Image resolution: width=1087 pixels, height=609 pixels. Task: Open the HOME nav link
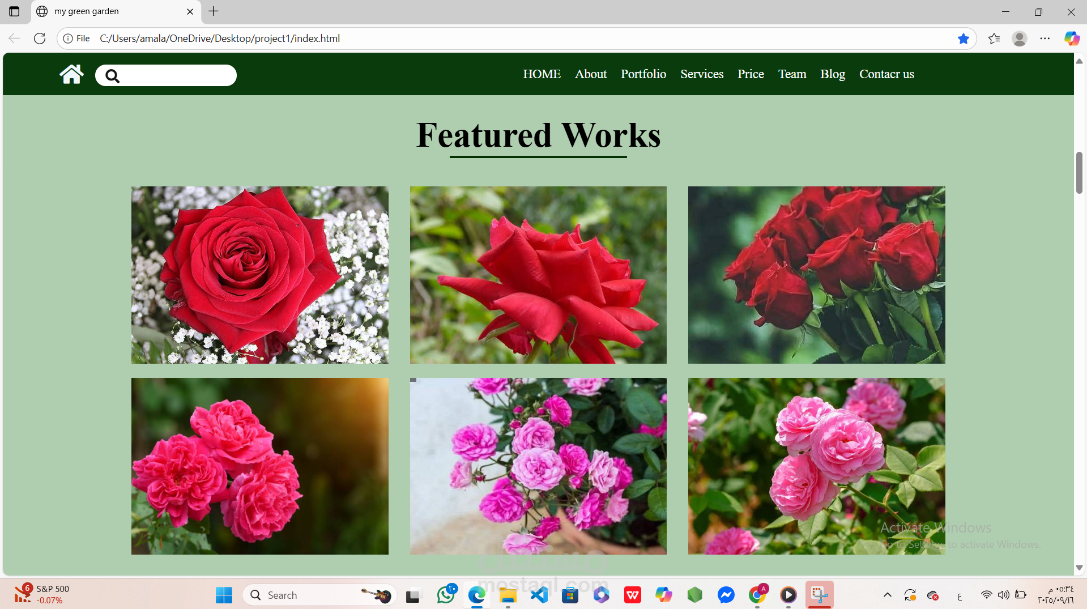click(x=542, y=74)
